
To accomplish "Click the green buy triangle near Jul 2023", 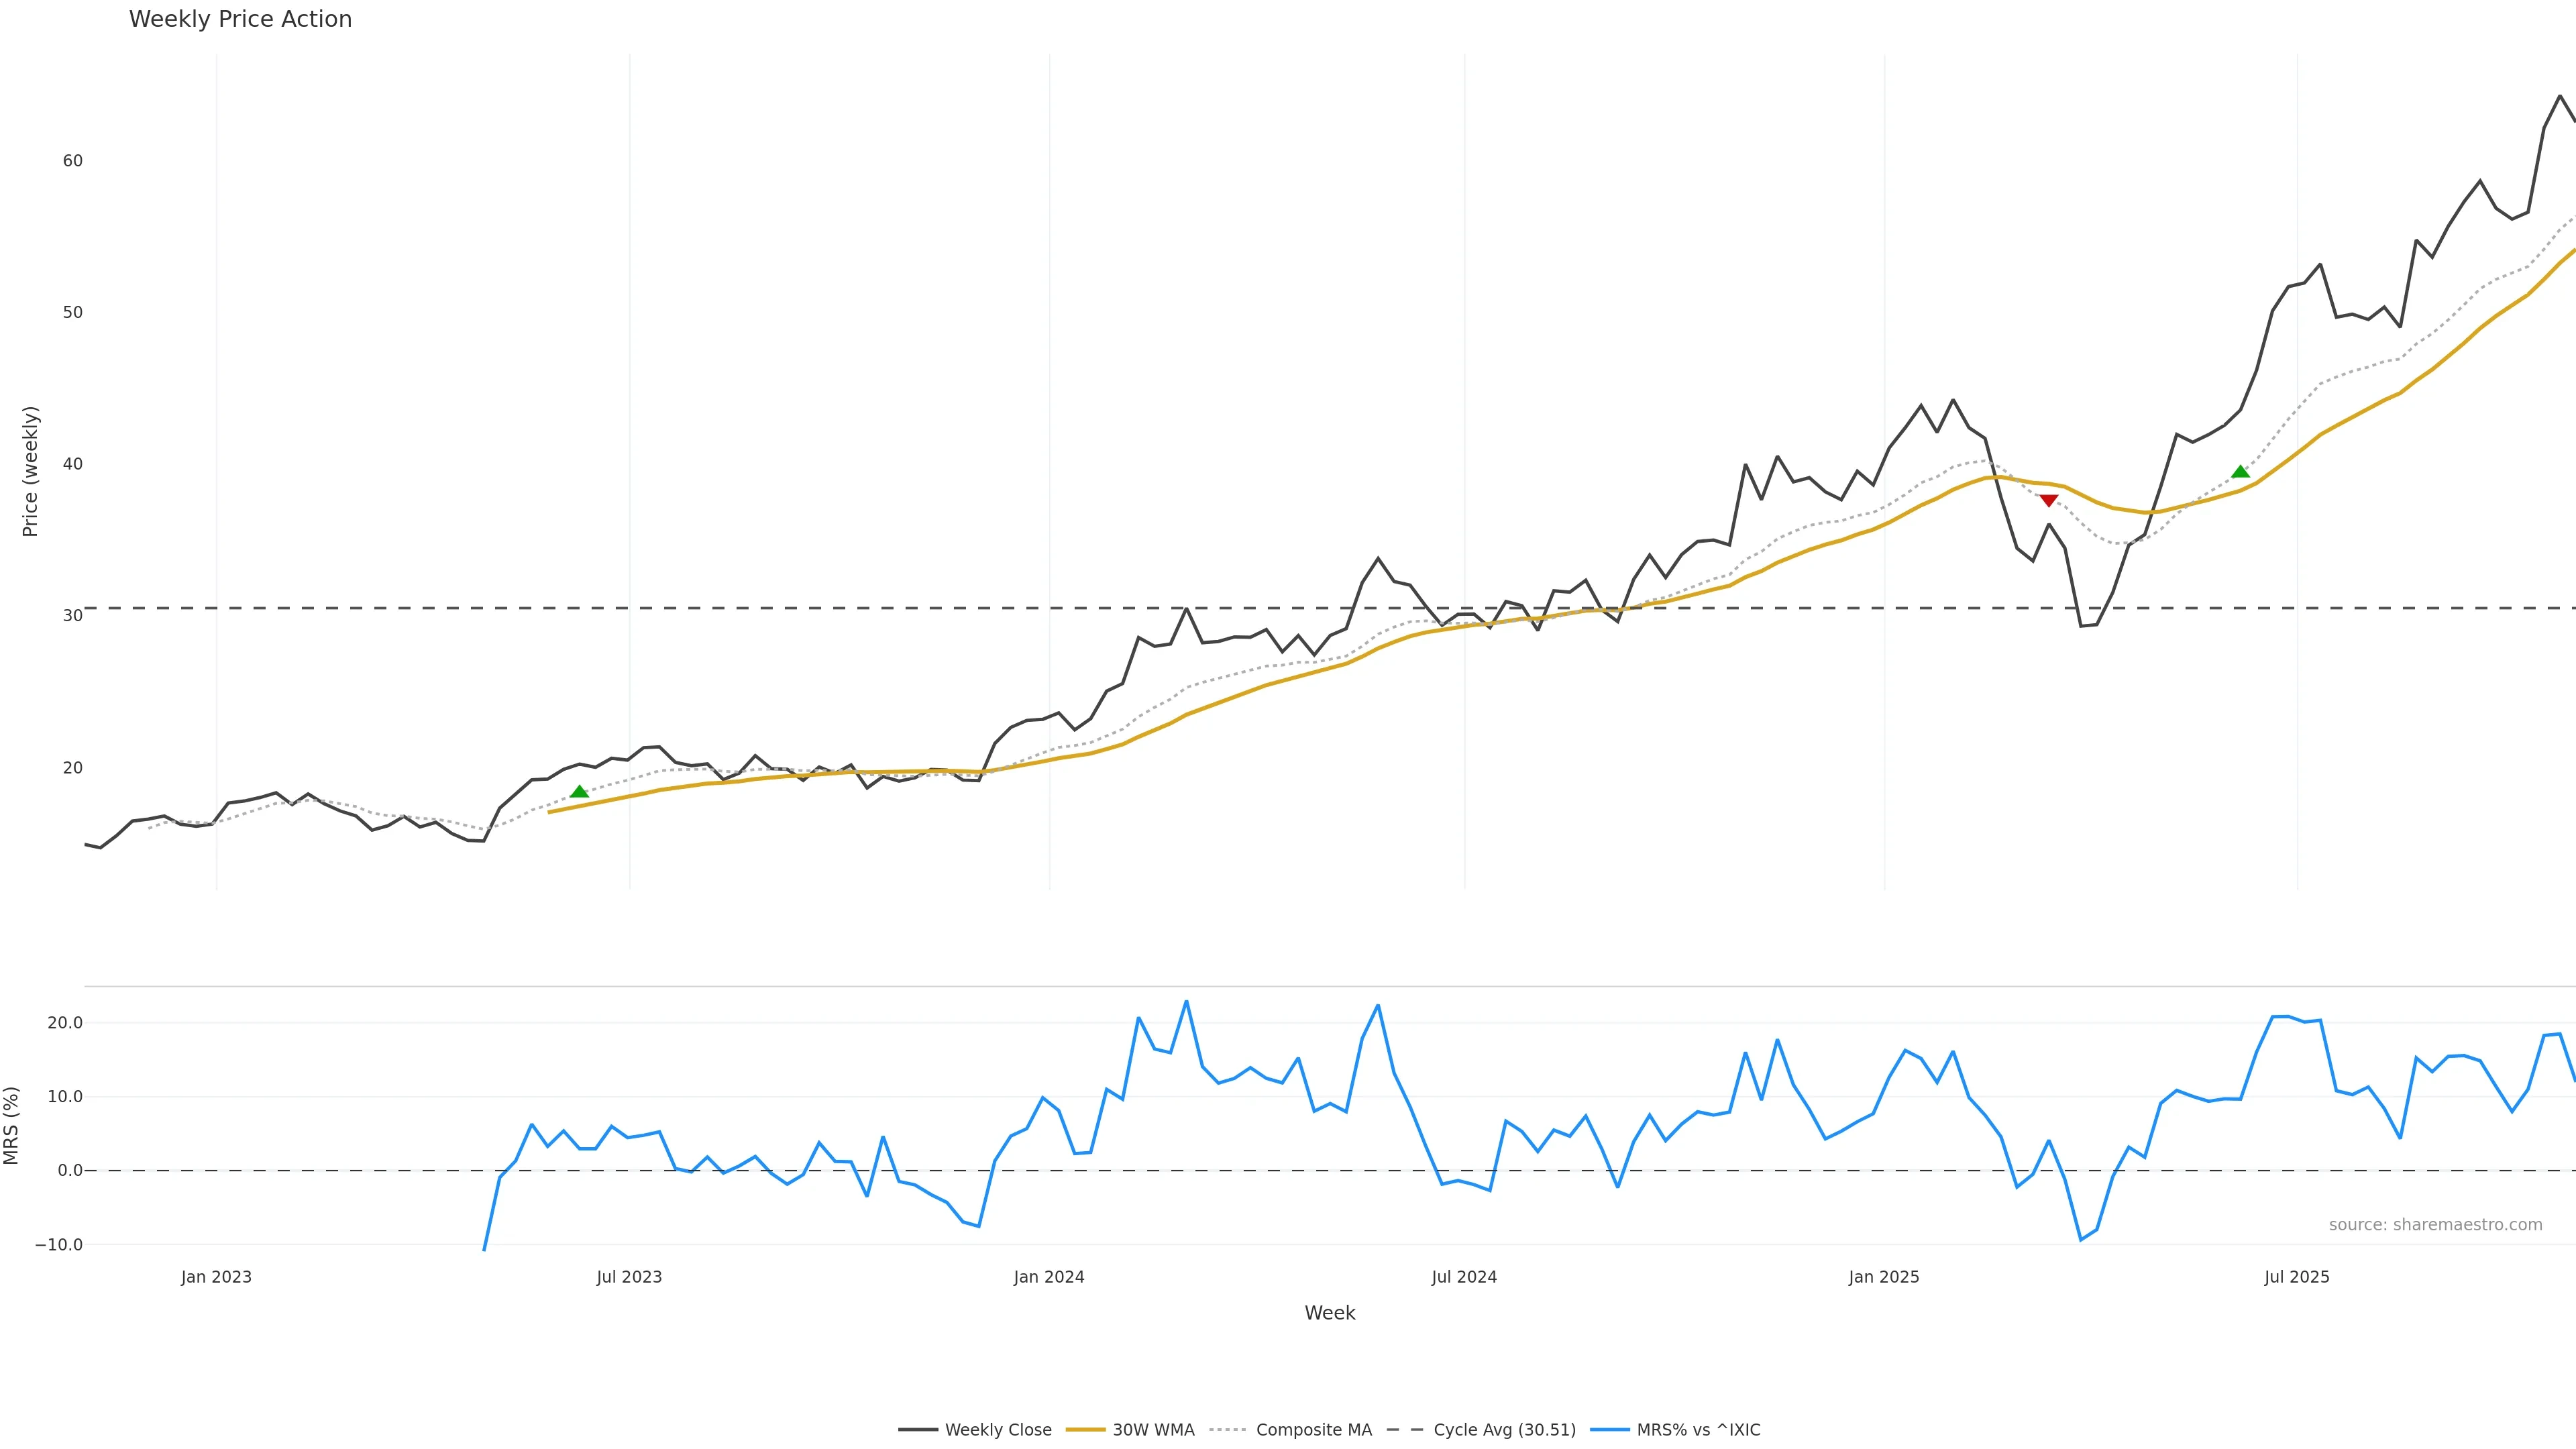I will click(579, 792).
